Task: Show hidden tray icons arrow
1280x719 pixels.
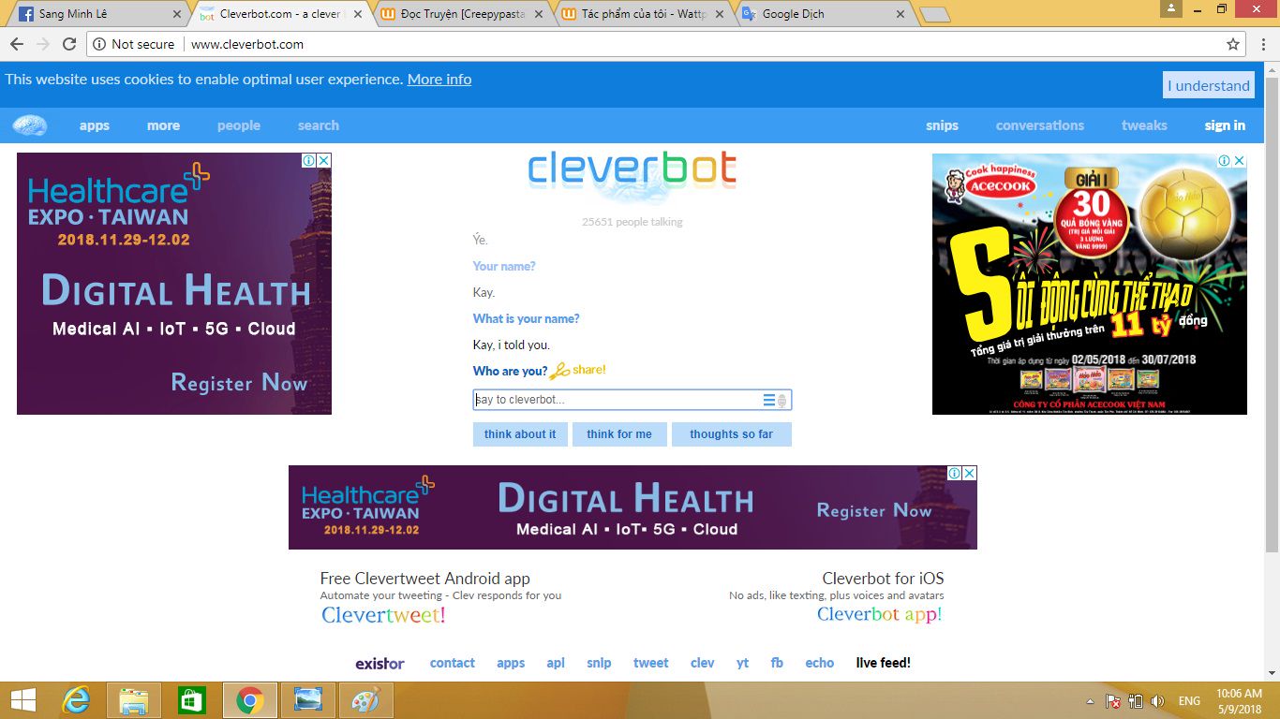Action: 1090,700
